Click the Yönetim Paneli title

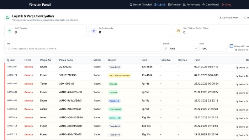coord(40,5)
